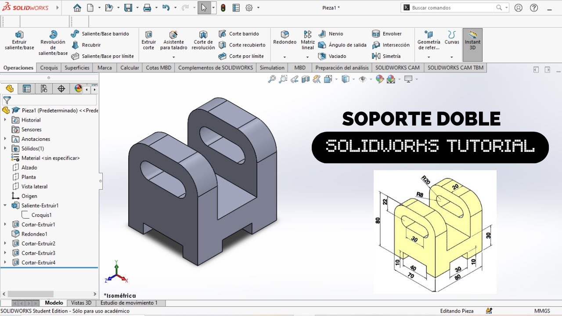The image size is (562, 316).
Task: Click the Undo arrow icon
Action: click(x=166, y=7)
